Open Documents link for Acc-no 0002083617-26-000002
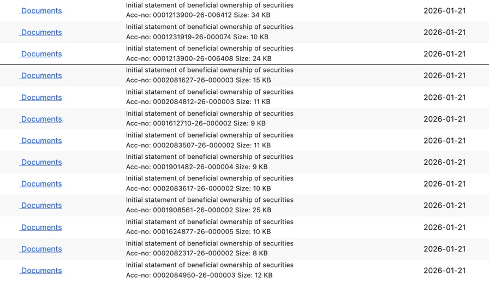The height and width of the screenshot is (281, 489). click(x=41, y=184)
